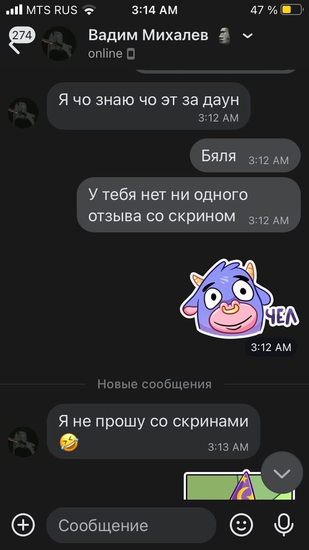Image resolution: width=309 pixels, height=550 pixels.
Task: Tap the purple bull 'ЧЕЛ' sticker
Action: click(x=239, y=299)
